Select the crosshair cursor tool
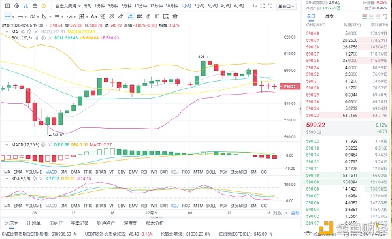This screenshot has width=392, height=239. pos(8,16)
